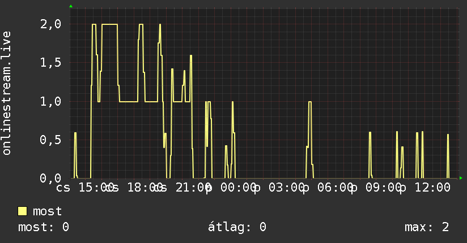467x243 pixels.
Task: Click the 0,5 y-axis label
Action: [x=50, y=140]
